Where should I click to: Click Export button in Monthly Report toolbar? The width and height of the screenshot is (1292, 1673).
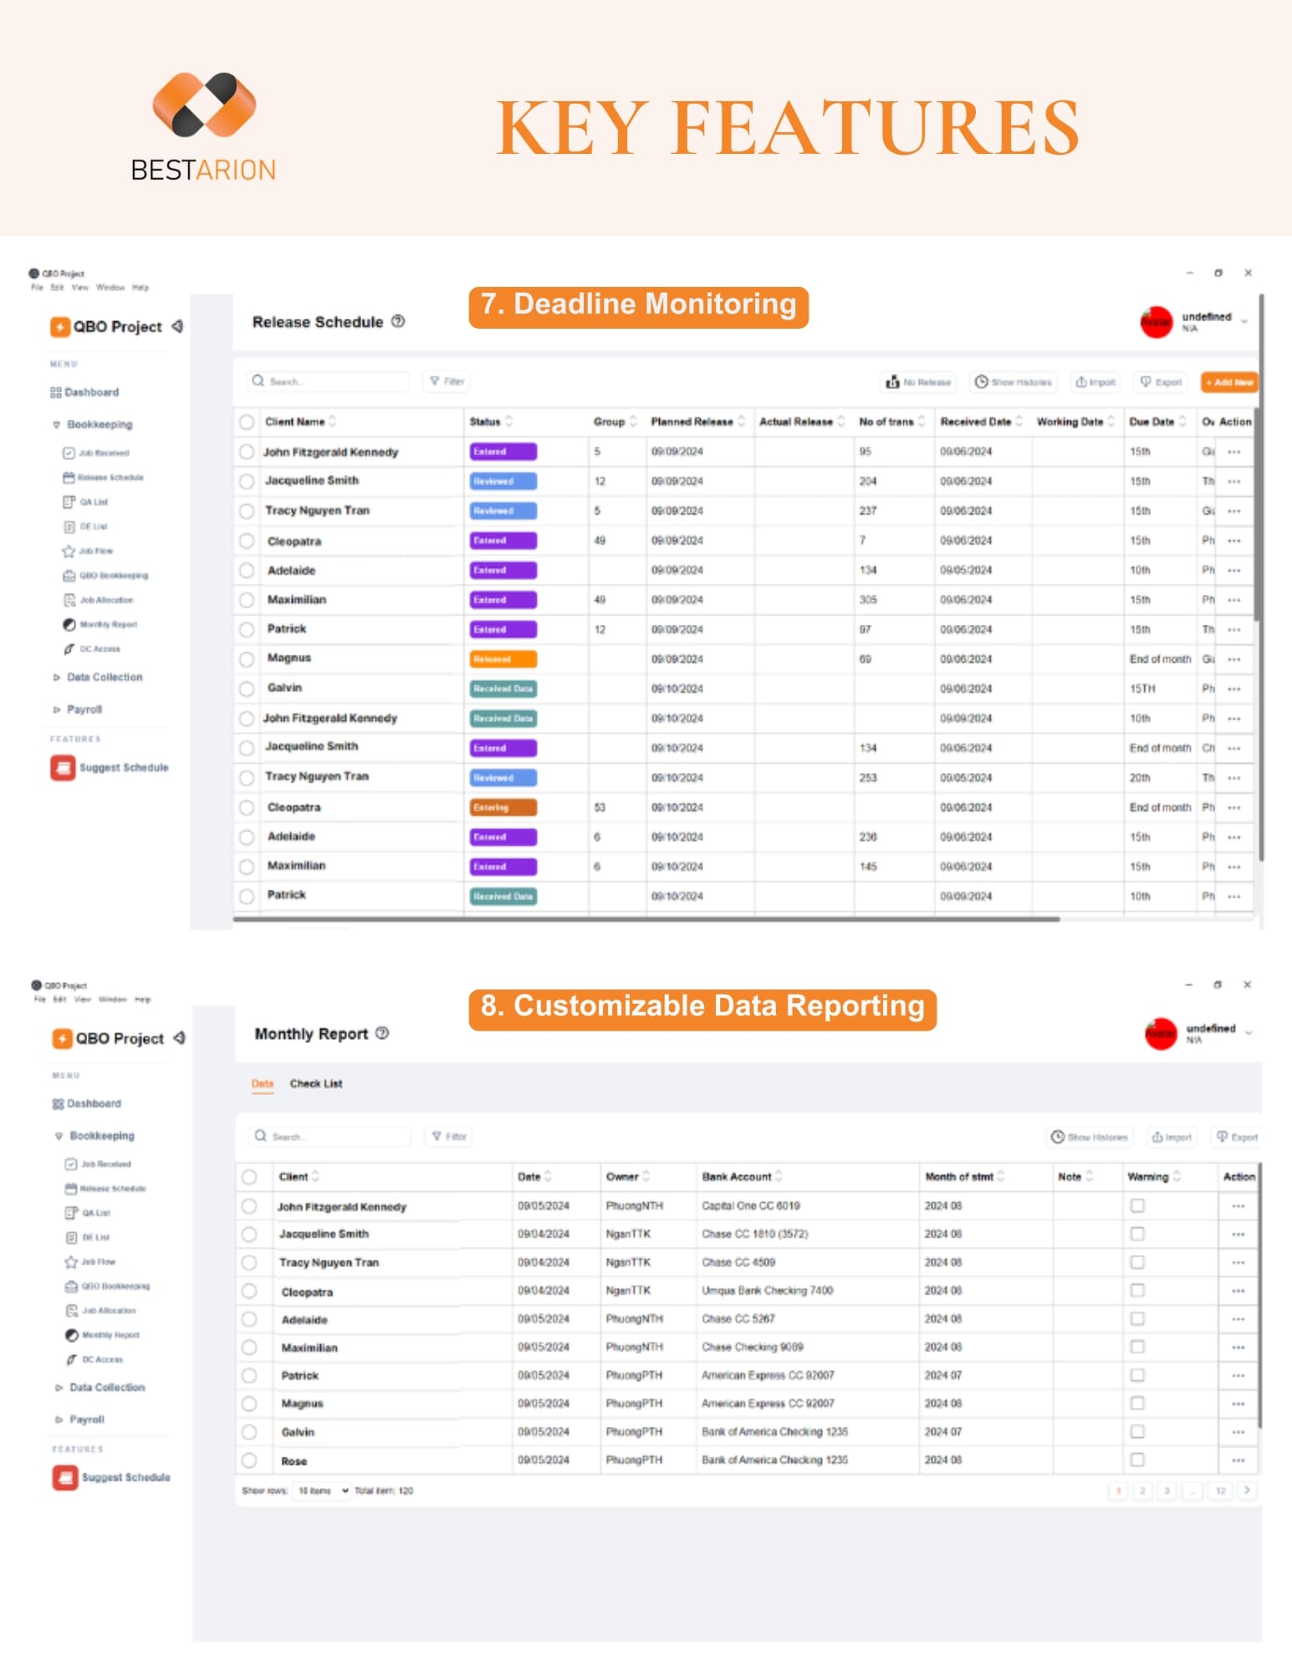1237,1137
